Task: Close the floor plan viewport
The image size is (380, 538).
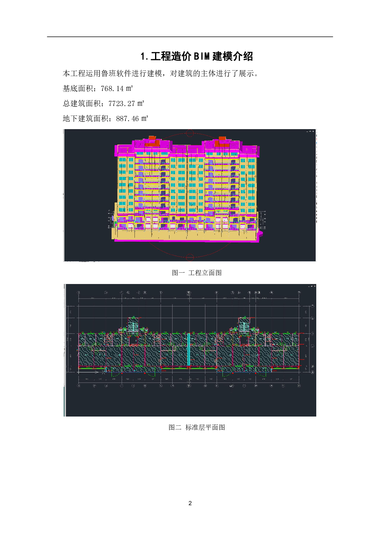Action: (x=314, y=286)
